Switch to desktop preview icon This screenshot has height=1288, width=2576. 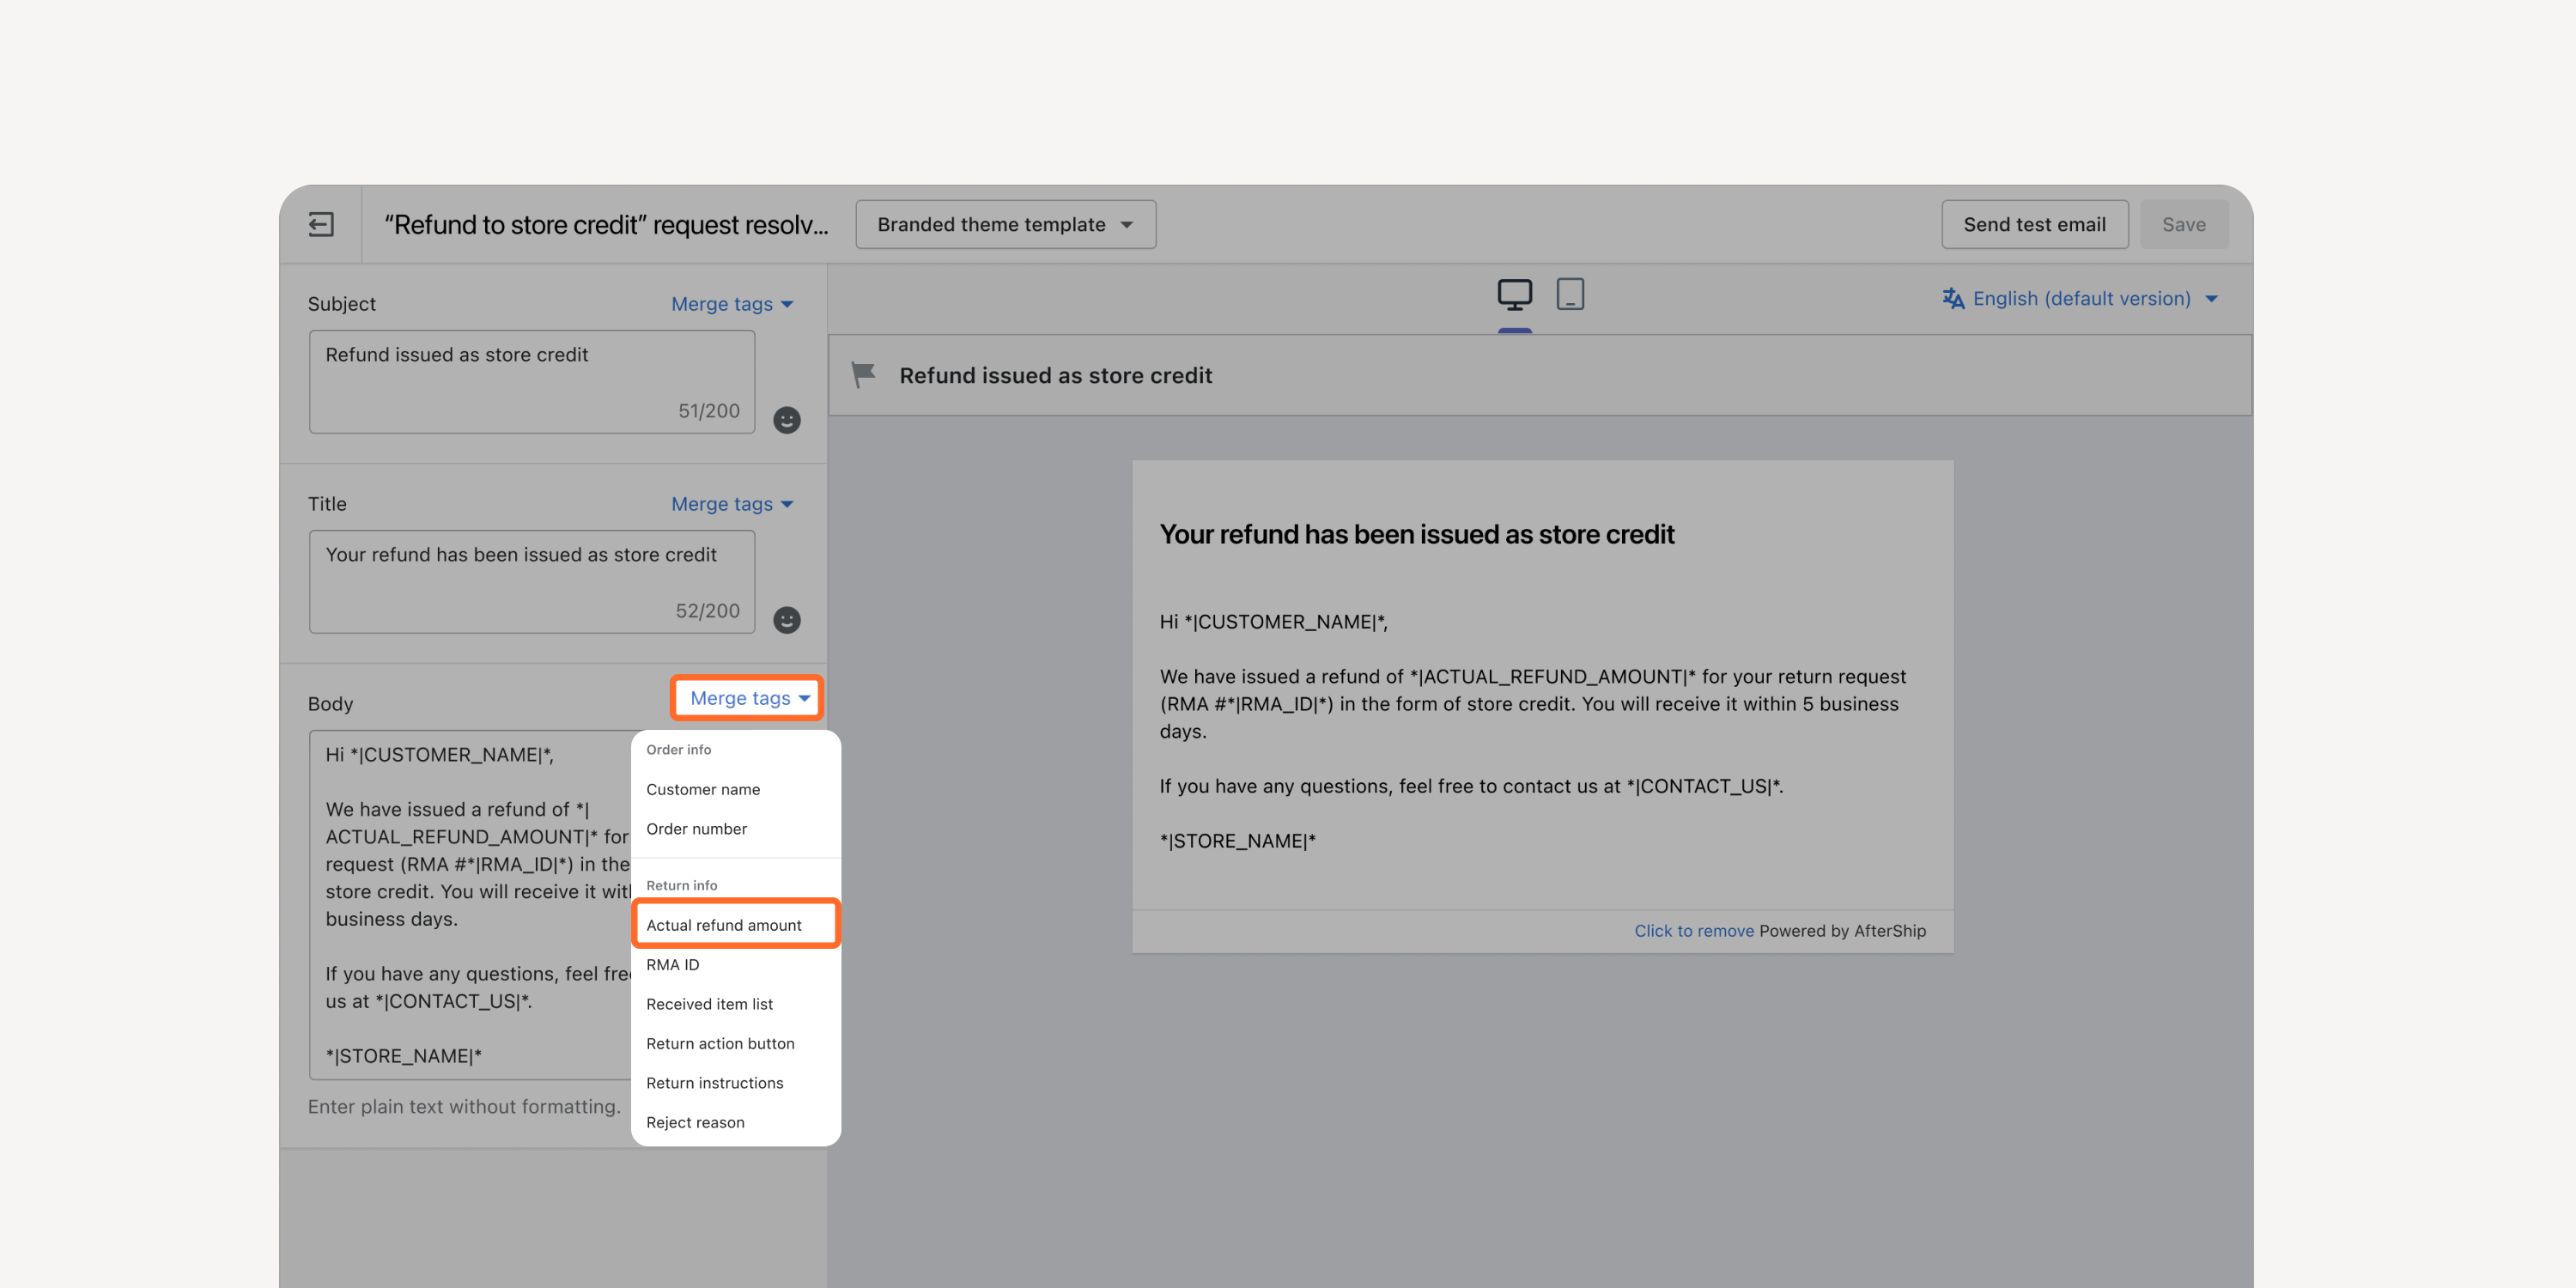click(x=1514, y=295)
